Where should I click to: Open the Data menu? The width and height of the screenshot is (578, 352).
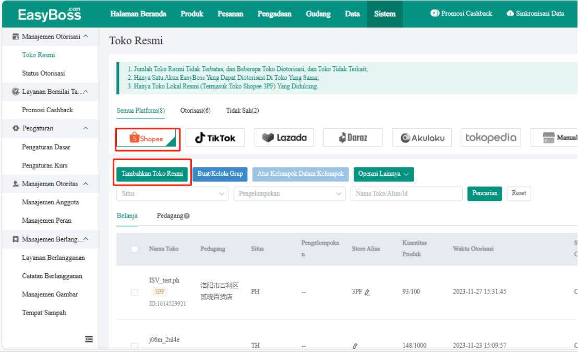353,14
